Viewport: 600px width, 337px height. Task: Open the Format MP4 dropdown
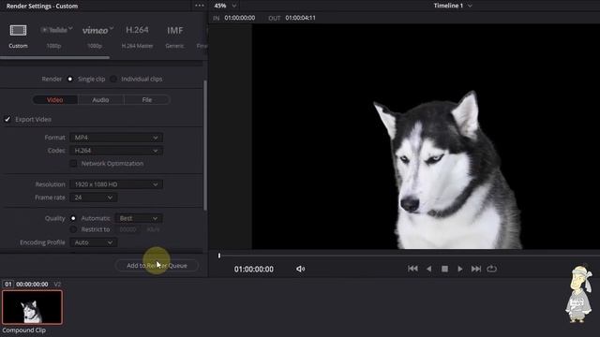[x=116, y=138]
